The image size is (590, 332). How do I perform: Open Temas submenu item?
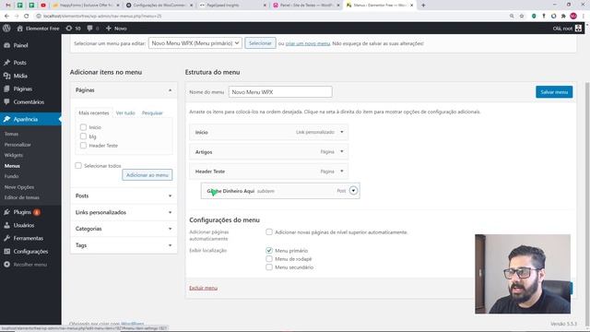[11, 134]
